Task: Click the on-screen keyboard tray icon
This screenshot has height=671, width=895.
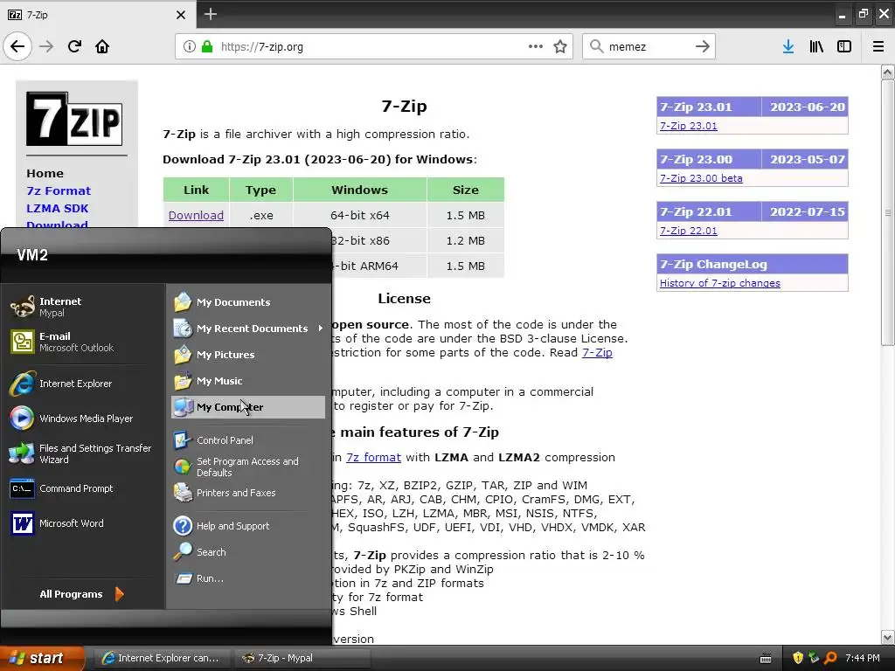Action: pyautogui.click(x=766, y=659)
